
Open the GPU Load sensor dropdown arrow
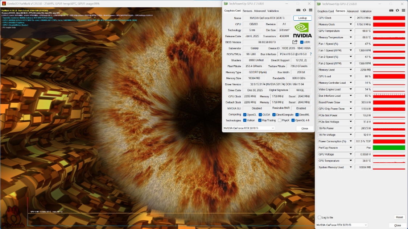pyautogui.click(x=350, y=76)
